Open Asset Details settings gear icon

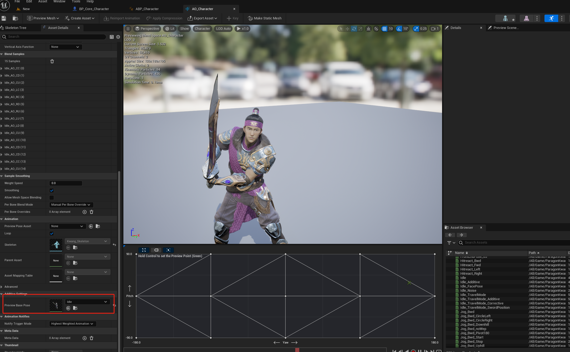tap(118, 37)
